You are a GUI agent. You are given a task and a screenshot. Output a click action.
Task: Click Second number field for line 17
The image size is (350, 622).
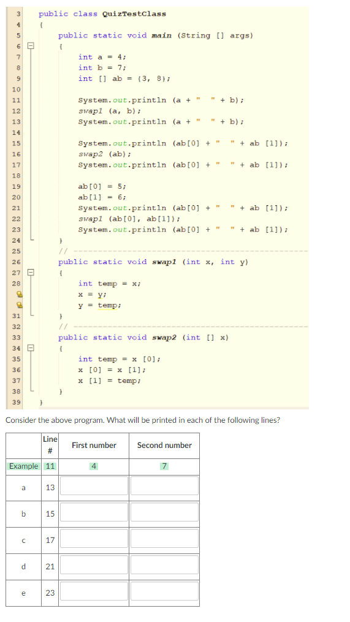coord(164,539)
